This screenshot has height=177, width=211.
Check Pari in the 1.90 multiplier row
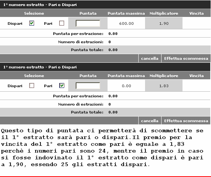point(61,23)
